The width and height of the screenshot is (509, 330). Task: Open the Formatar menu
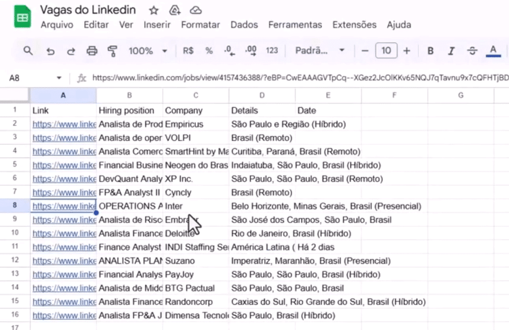[x=201, y=25]
